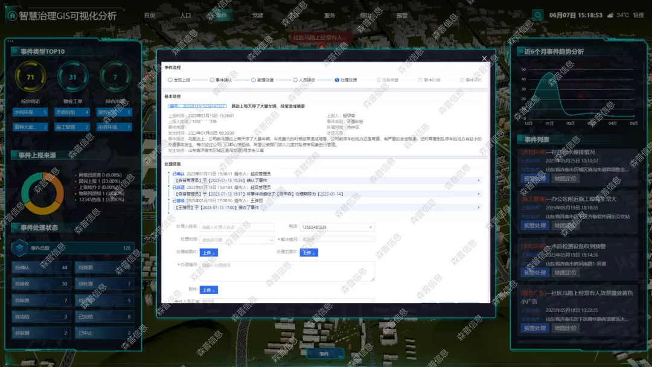The height and width of the screenshot is (367, 652).
Task: Click the icon beside 近6个月事件趋势分析 title
Action: pyautogui.click(x=520, y=51)
